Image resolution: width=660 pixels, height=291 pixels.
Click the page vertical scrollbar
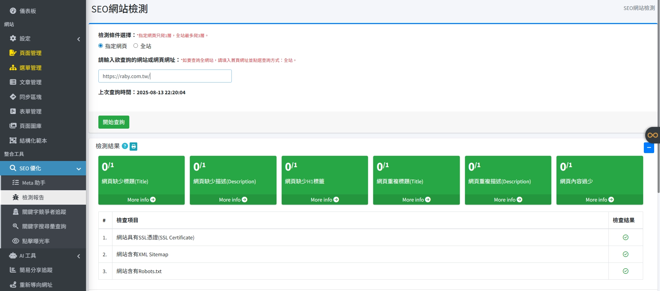coord(658,96)
